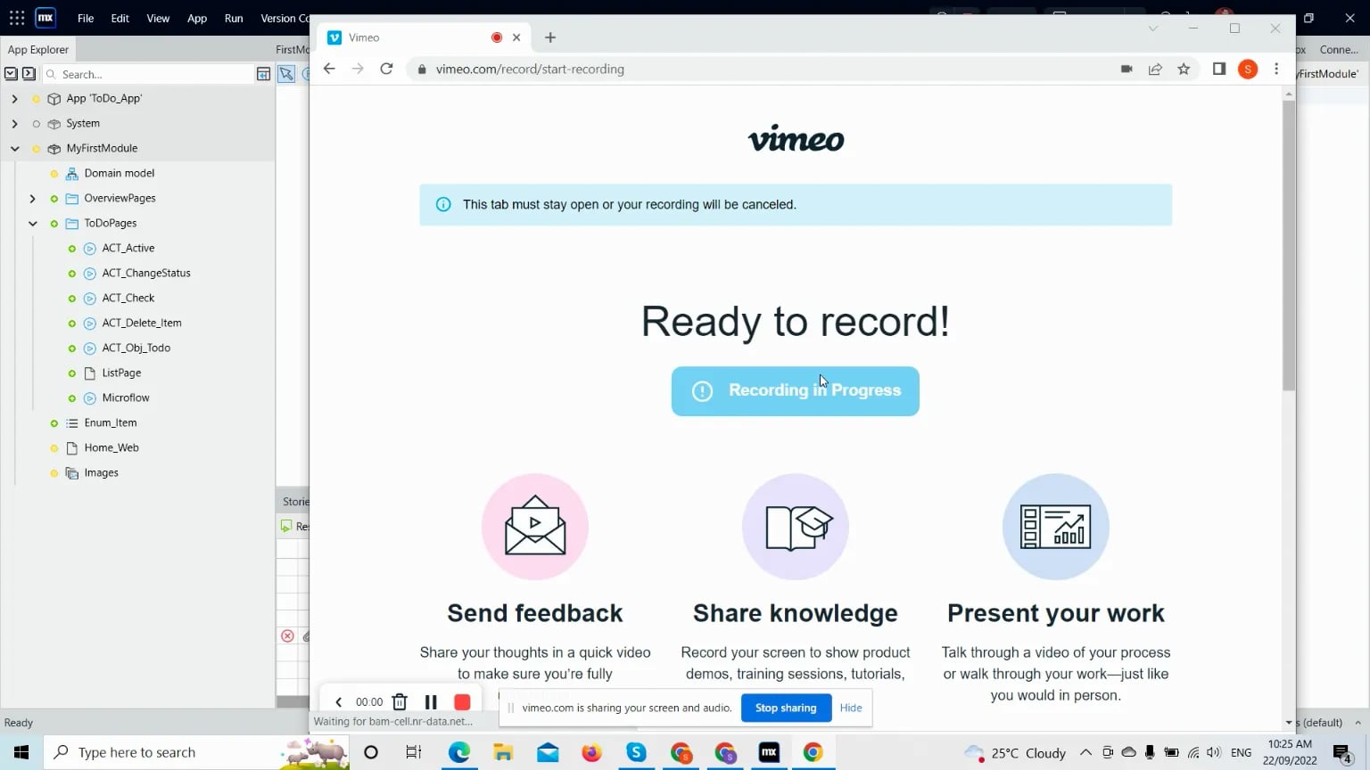Click the layout icon next to App Explorer search
Screen dimensions: 1370x770
click(263, 74)
